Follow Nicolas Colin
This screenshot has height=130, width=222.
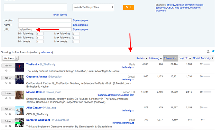pos(8,93)
